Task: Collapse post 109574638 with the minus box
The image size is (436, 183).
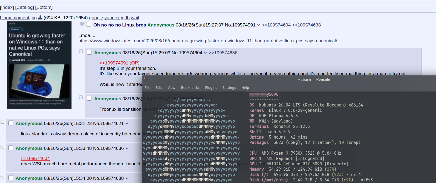Action: coord(2,177)
